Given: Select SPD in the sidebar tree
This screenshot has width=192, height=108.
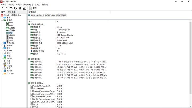Looking at the screenshot, I should coord(11,33).
